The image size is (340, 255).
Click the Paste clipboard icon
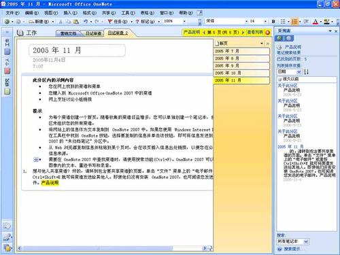76,22
